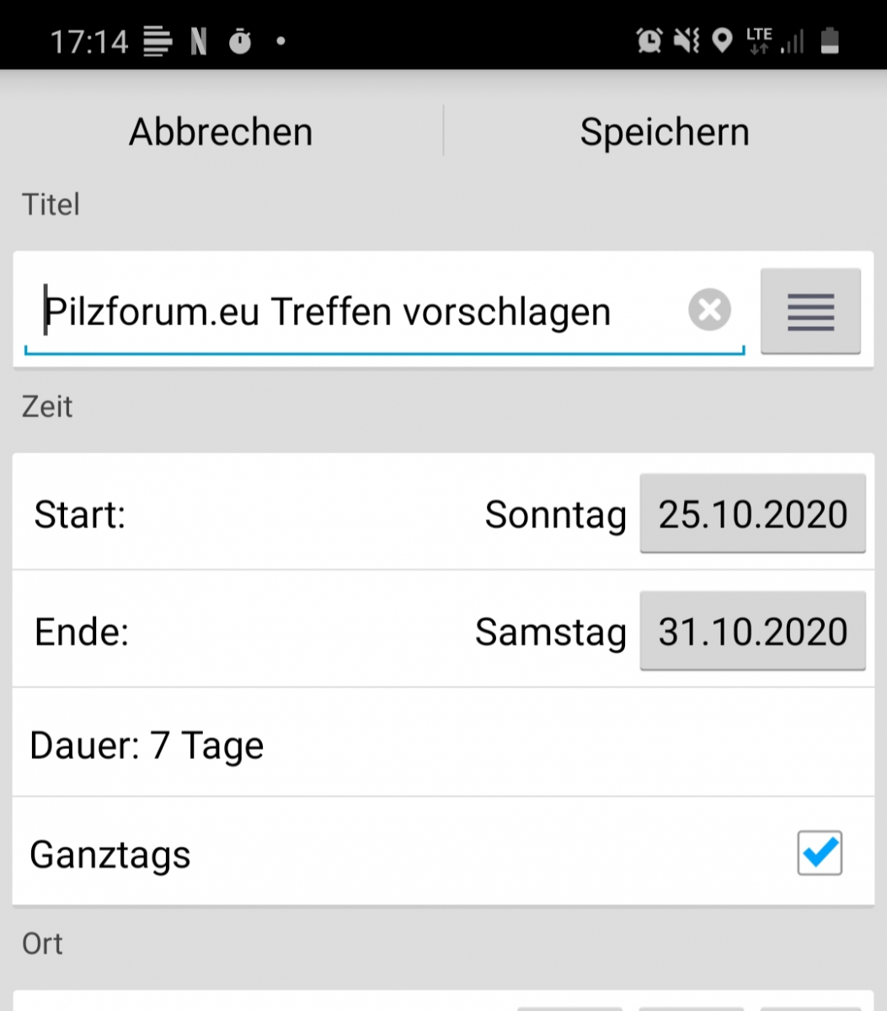Tap the battery indicator icon
This screenshot has width=887, height=1011.
pos(830,40)
